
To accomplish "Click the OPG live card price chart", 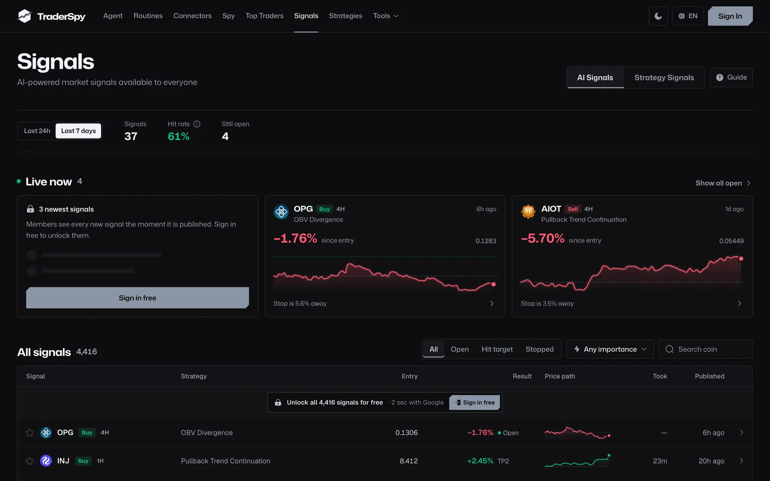I will coord(385,274).
